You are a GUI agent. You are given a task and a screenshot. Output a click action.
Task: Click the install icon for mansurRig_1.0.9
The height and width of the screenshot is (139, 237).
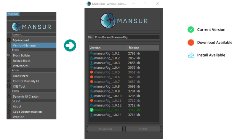pyautogui.click(x=92, y=91)
